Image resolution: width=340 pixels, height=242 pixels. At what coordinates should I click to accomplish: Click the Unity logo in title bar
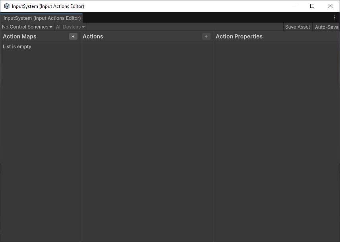[7, 6]
